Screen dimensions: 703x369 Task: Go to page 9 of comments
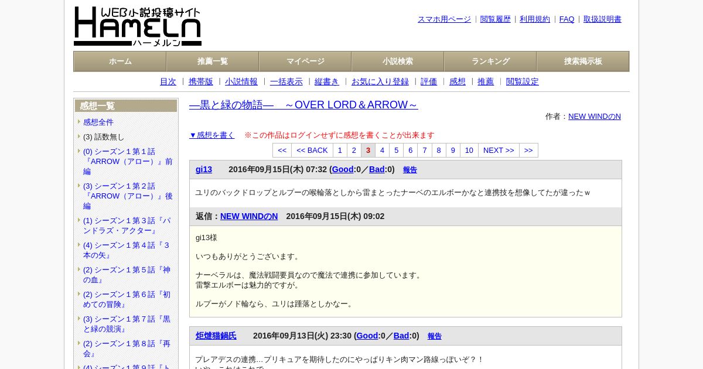(x=453, y=151)
